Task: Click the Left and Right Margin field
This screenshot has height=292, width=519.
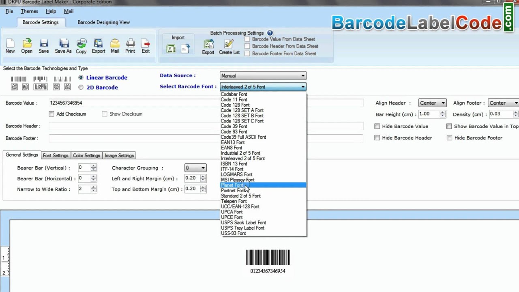Action: pos(192,178)
